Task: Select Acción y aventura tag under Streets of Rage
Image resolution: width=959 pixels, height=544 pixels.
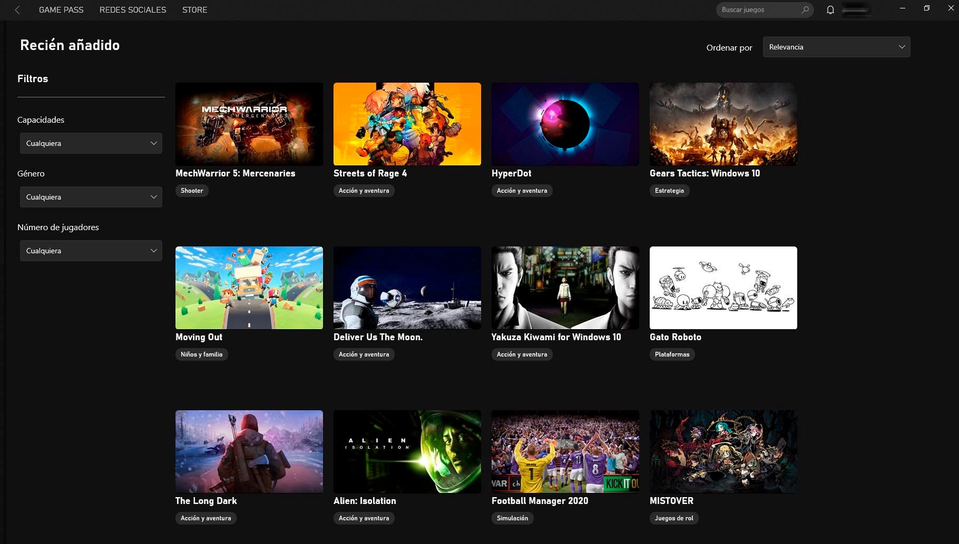Action: click(364, 191)
